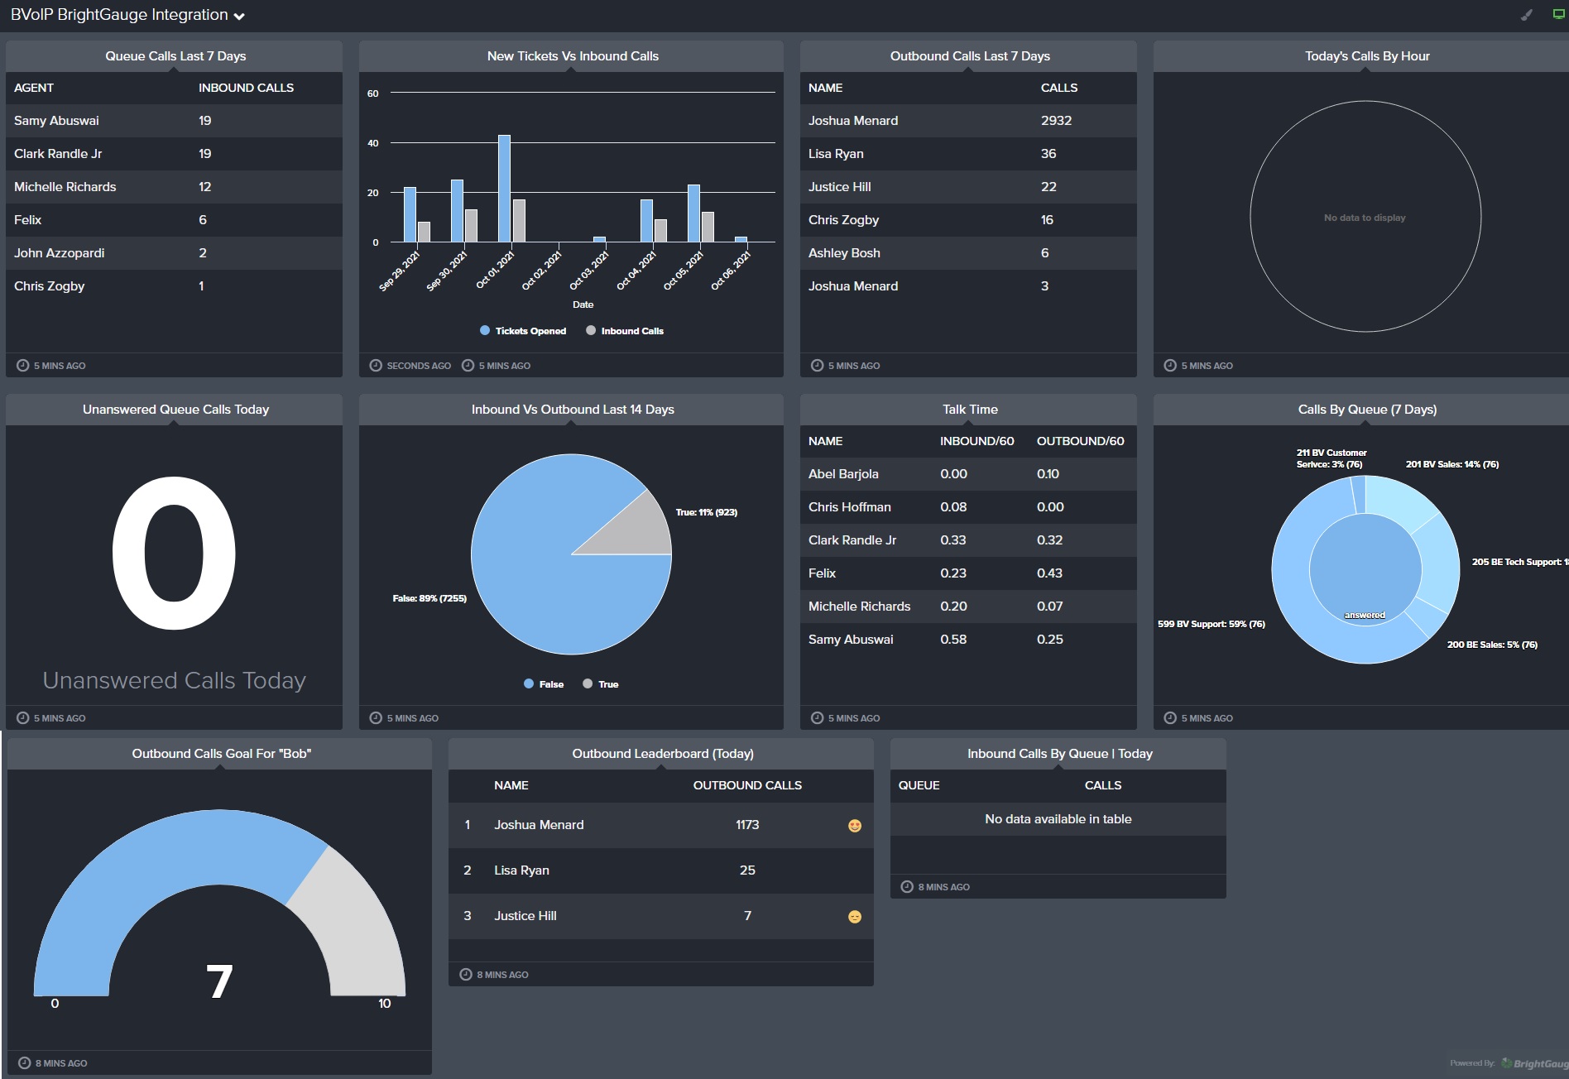Select the Samy Abuswai row in Queue Calls
This screenshot has height=1079, width=1569.
point(174,121)
